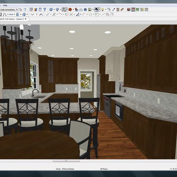The image size is (177, 177).
Task: Click the kitchen sink faucet in the render
Action: [35, 92]
